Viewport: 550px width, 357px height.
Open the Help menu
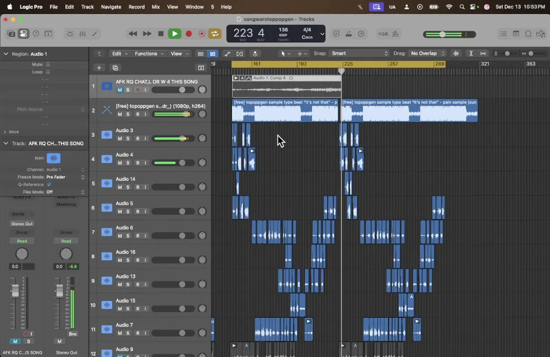(226, 6)
